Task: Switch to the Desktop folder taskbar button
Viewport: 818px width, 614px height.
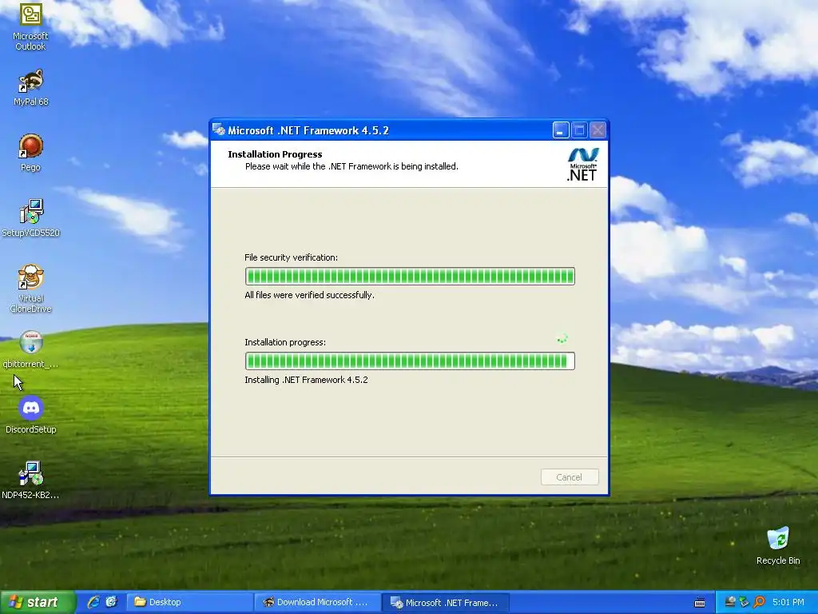Action: pyautogui.click(x=189, y=602)
